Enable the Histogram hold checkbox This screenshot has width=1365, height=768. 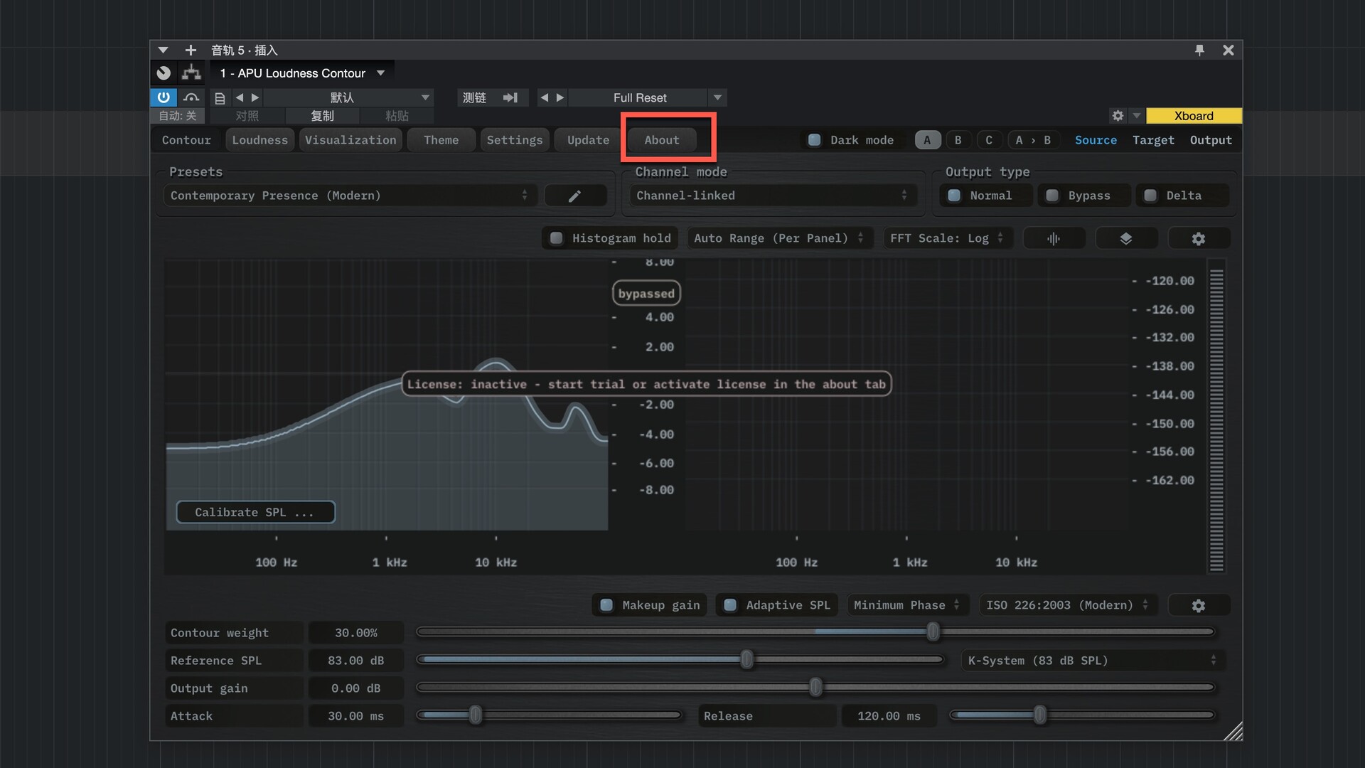557,238
